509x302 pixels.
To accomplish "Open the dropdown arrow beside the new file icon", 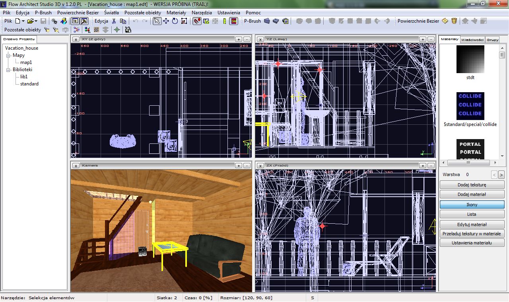I will coord(23,21).
